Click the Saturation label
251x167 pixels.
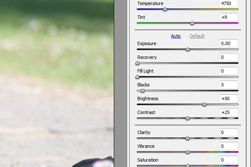tap(148, 160)
